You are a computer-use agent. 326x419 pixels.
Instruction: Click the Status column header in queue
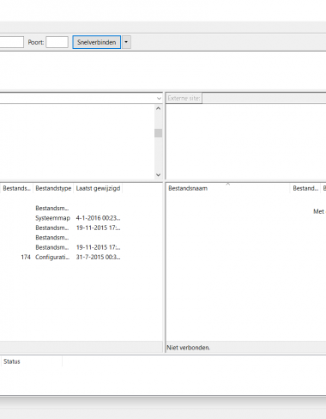pos(32,361)
